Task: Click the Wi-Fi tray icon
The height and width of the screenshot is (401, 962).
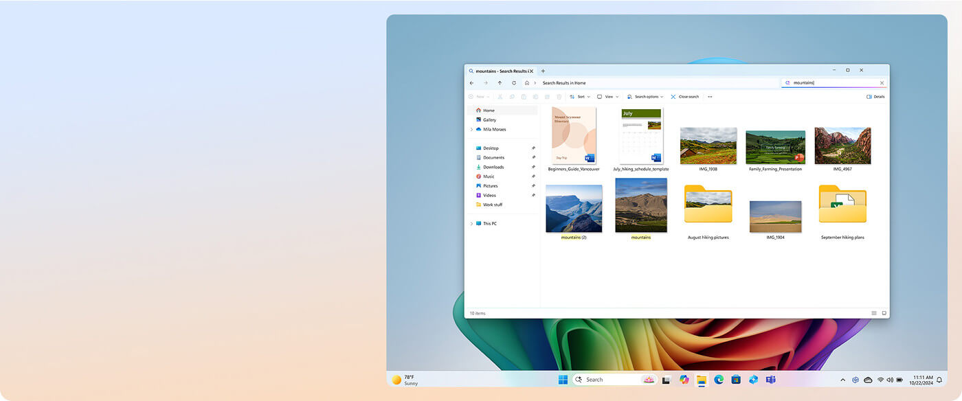Action: tap(880, 380)
